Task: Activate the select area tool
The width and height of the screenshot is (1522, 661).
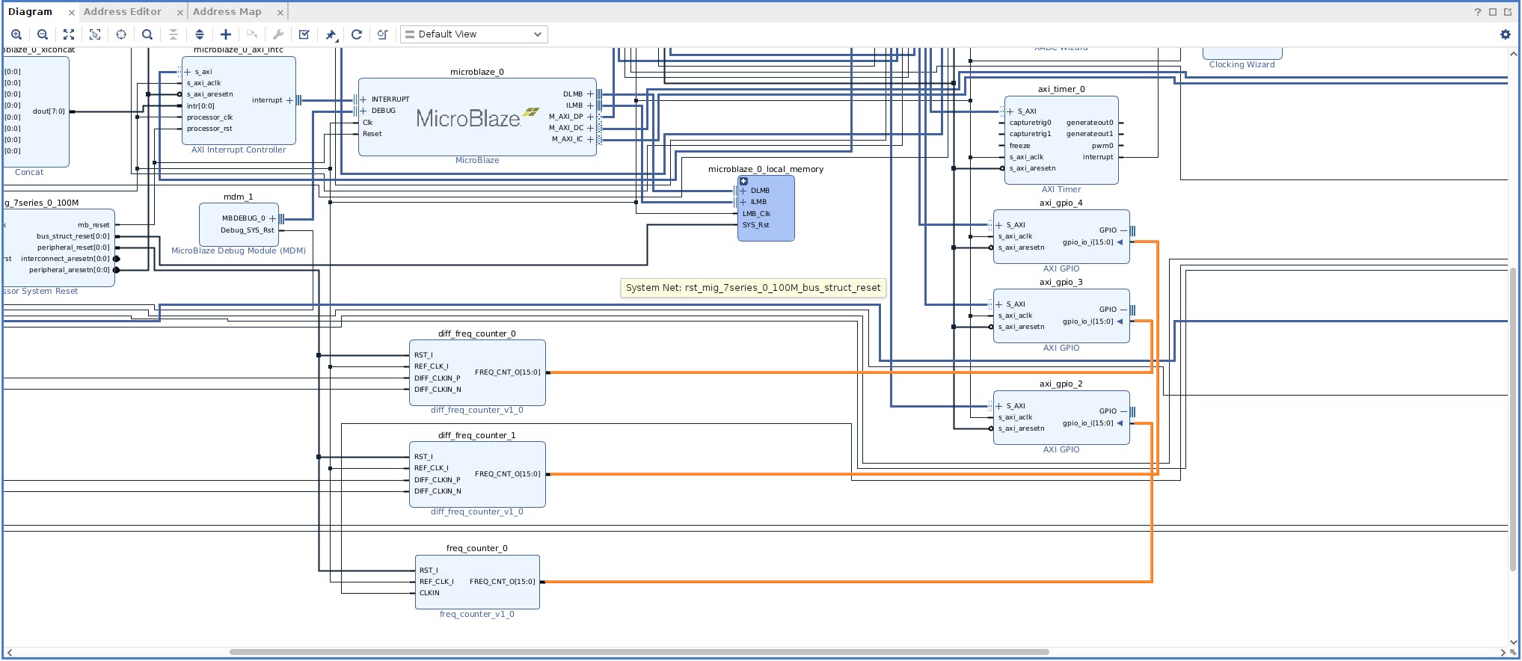Action: pyautogui.click(x=95, y=34)
